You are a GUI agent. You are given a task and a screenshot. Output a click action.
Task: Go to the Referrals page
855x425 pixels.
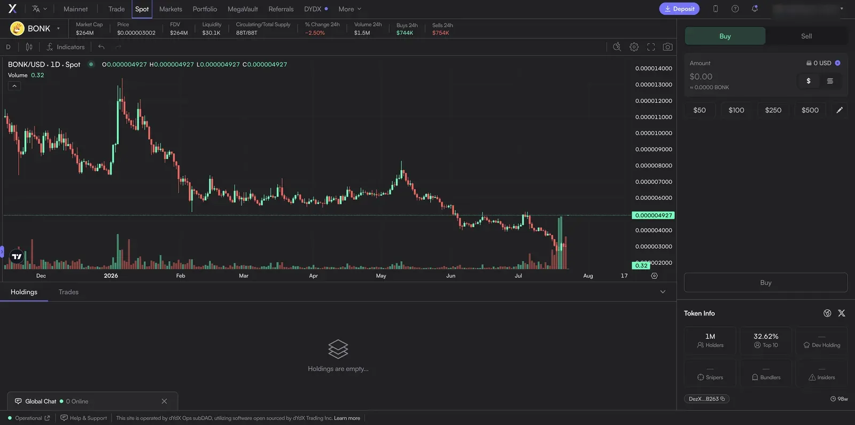281,9
